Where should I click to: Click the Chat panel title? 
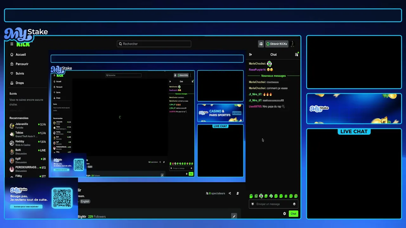[273, 54]
